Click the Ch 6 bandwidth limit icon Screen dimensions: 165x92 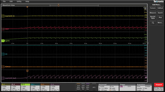[x=58, y=90]
